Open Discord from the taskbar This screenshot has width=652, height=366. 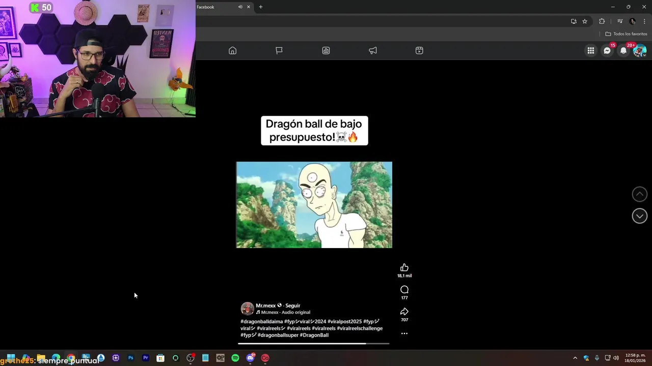[x=250, y=358]
